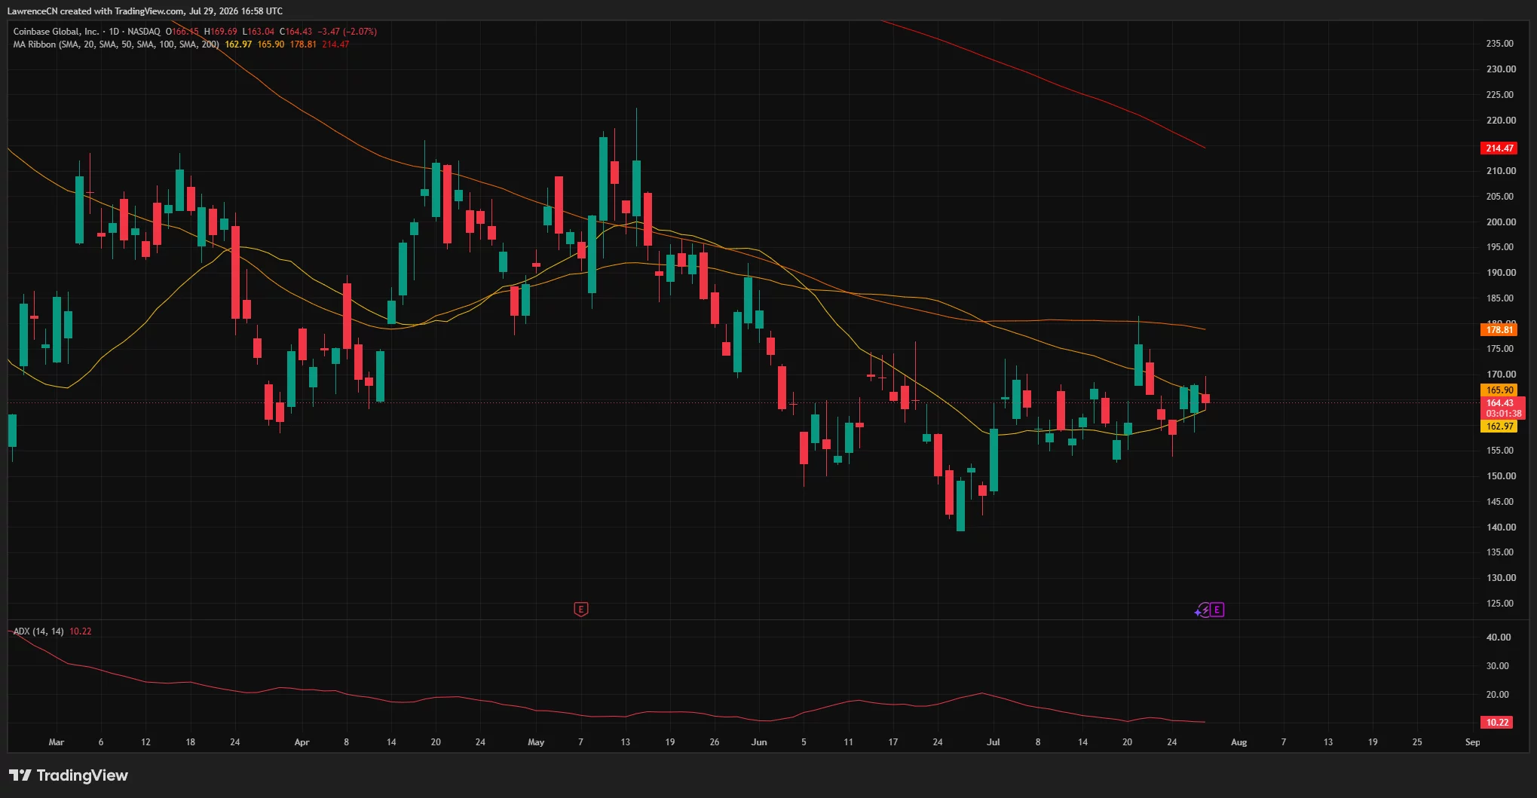Click the purple E upcoming earnings marker
The image size is (1537, 798).
pos(1217,610)
